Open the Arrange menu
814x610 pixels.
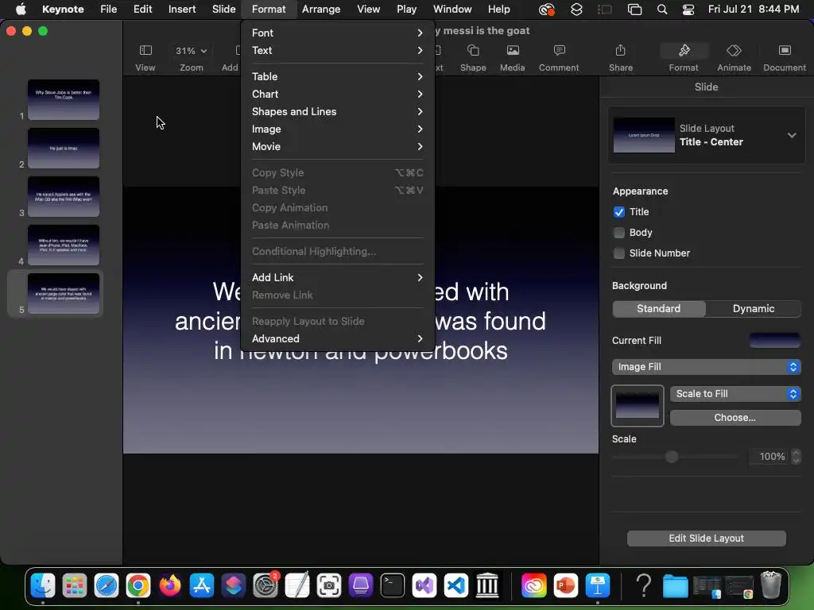point(321,10)
